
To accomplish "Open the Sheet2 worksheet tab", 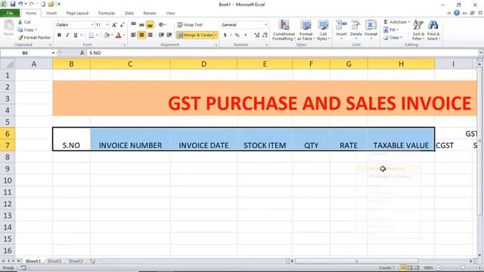I will click(x=54, y=261).
